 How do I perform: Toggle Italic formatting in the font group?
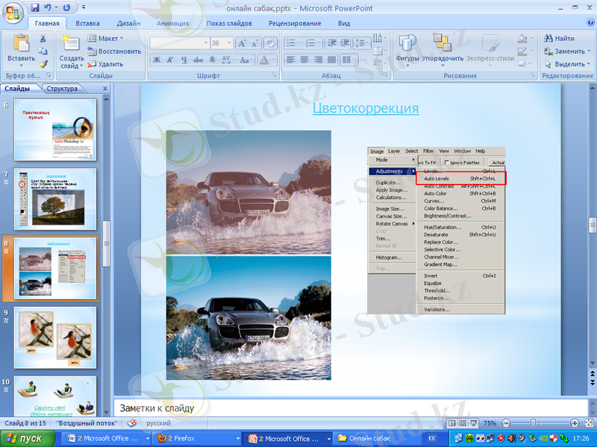coord(170,60)
